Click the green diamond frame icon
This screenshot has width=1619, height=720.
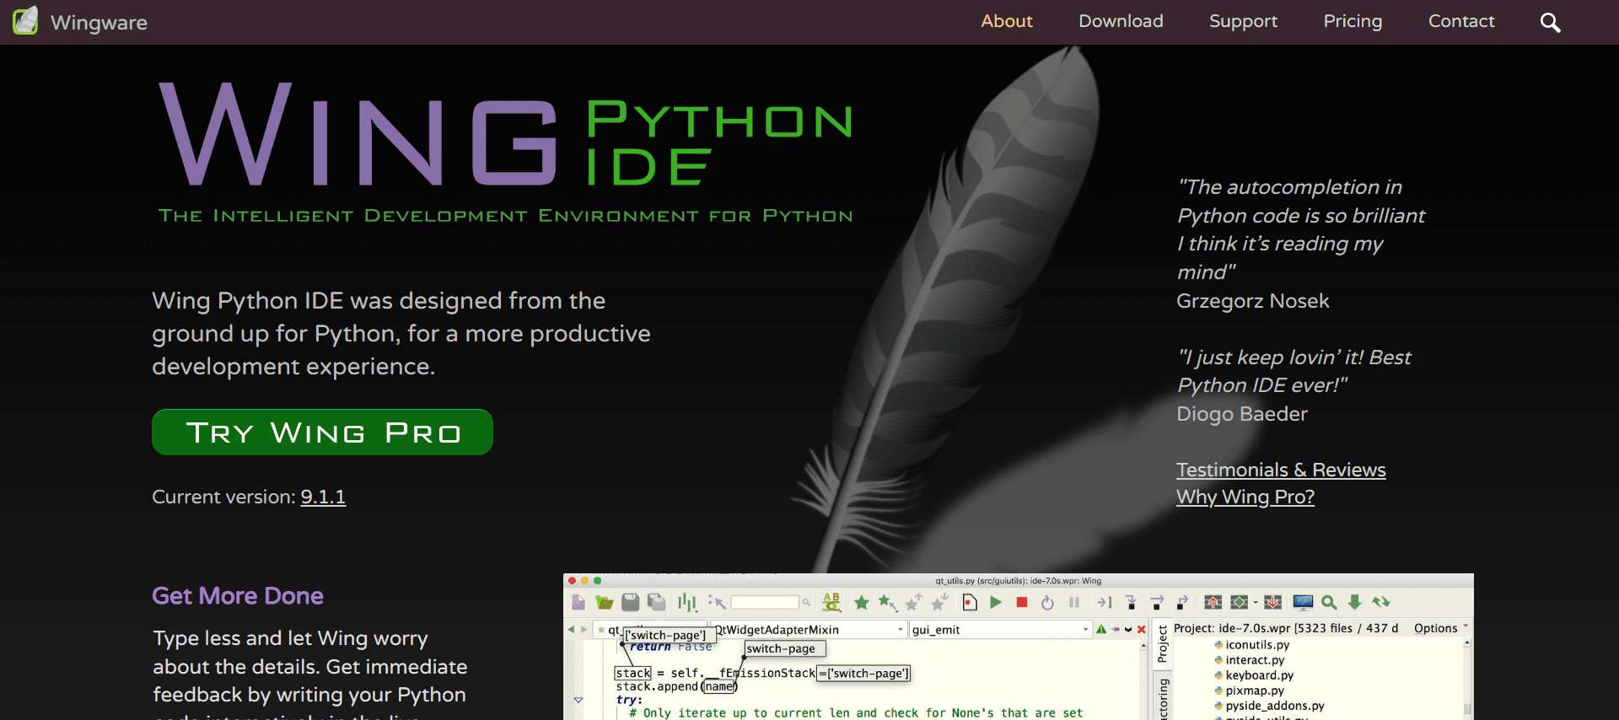[1239, 602]
